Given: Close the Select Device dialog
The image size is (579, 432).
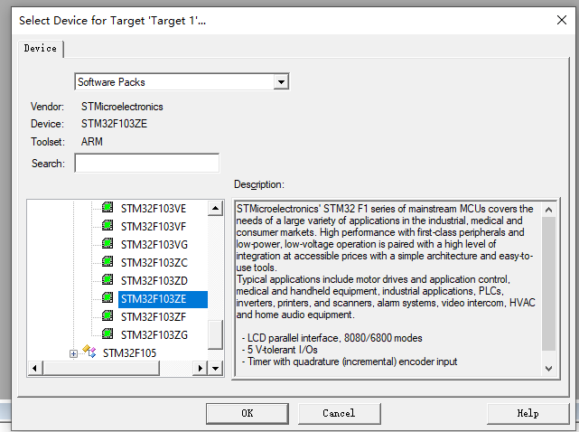Looking at the screenshot, I should (562, 20).
